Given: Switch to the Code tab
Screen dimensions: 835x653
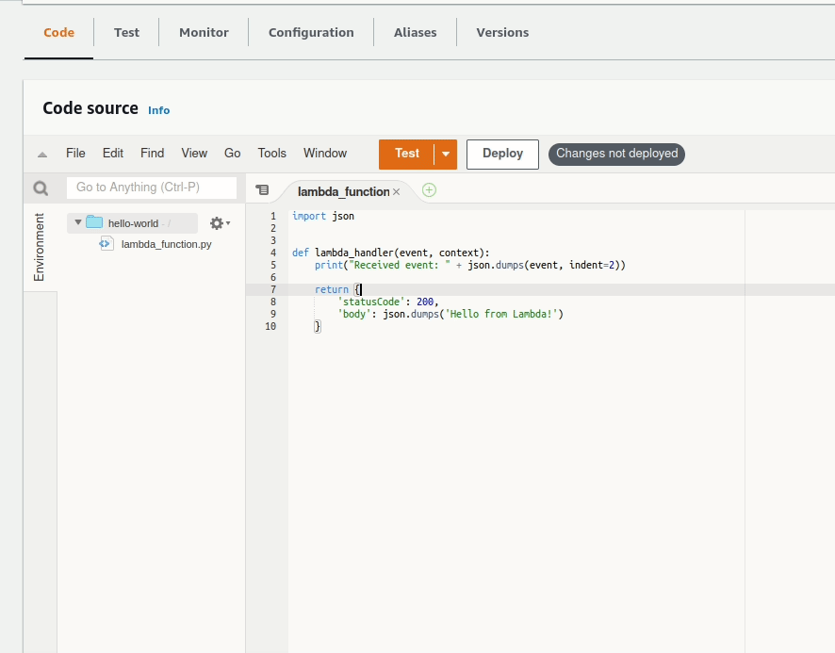Looking at the screenshot, I should pyautogui.click(x=58, y=32).
